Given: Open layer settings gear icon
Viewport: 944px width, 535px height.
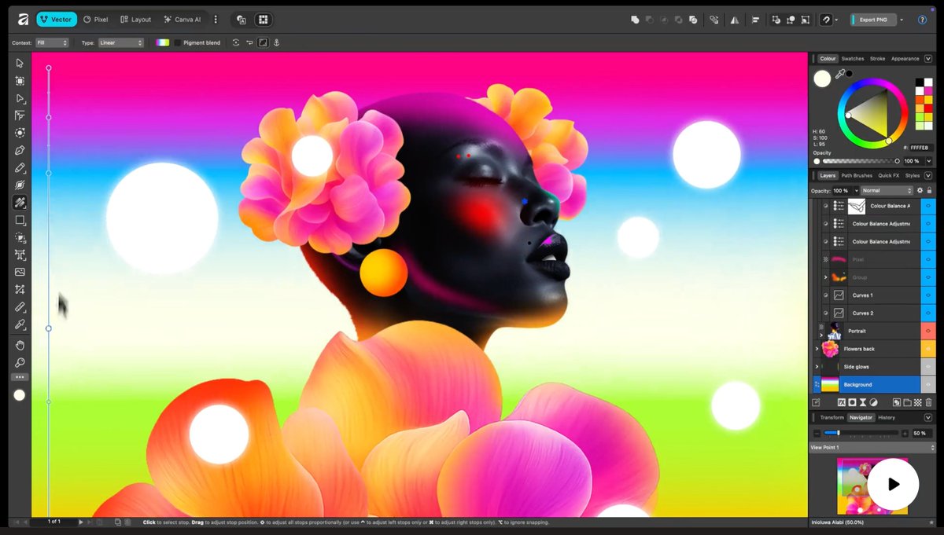Looking at the screenshot, I should (x=920, y=190).
